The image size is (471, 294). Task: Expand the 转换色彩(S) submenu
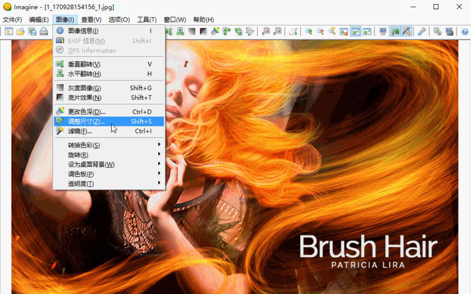[x=109, y=145]
